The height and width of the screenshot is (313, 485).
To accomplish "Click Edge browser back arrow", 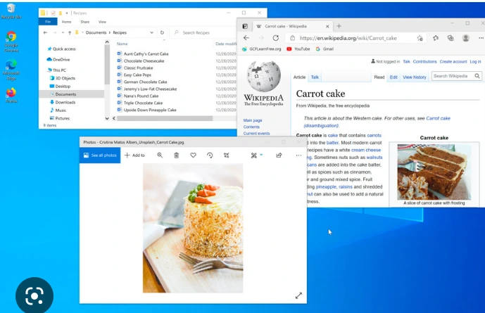I will [x=246, y=38].
